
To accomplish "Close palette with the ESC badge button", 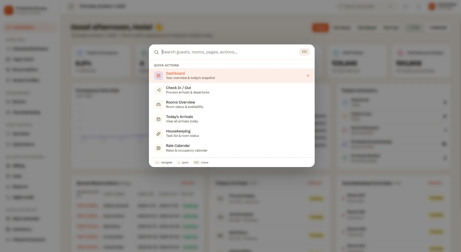I will pos(305,52).
